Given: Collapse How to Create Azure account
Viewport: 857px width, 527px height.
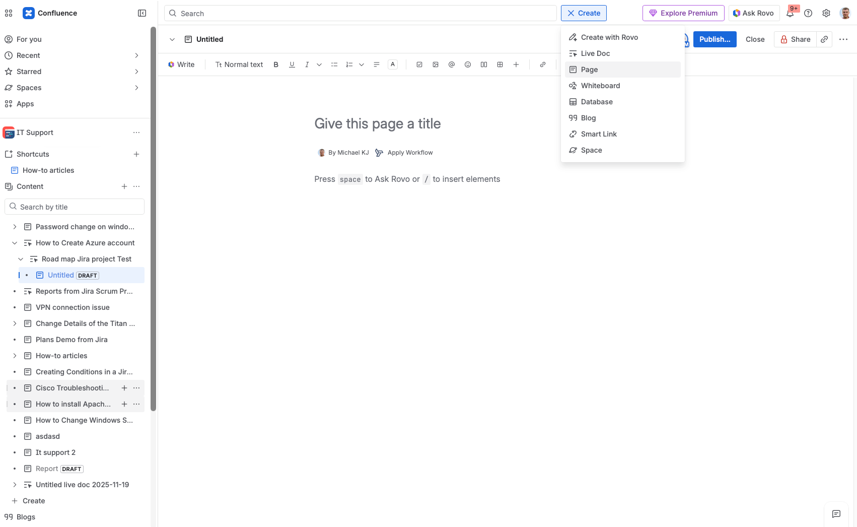Looking at the screenshot, I should [x=15, y=243].
